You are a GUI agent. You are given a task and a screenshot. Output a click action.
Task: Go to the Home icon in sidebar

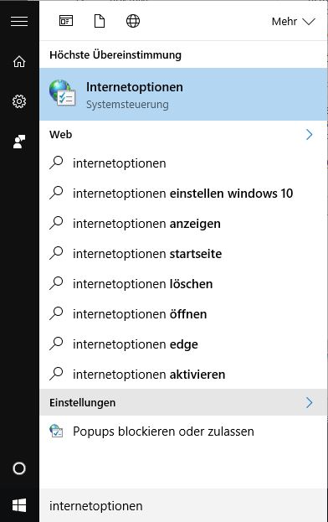coord(19,61)
